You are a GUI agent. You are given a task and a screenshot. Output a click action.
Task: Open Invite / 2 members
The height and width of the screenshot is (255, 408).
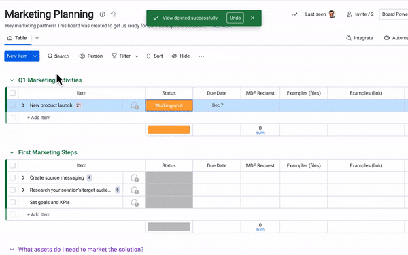(x=360, y=14)
